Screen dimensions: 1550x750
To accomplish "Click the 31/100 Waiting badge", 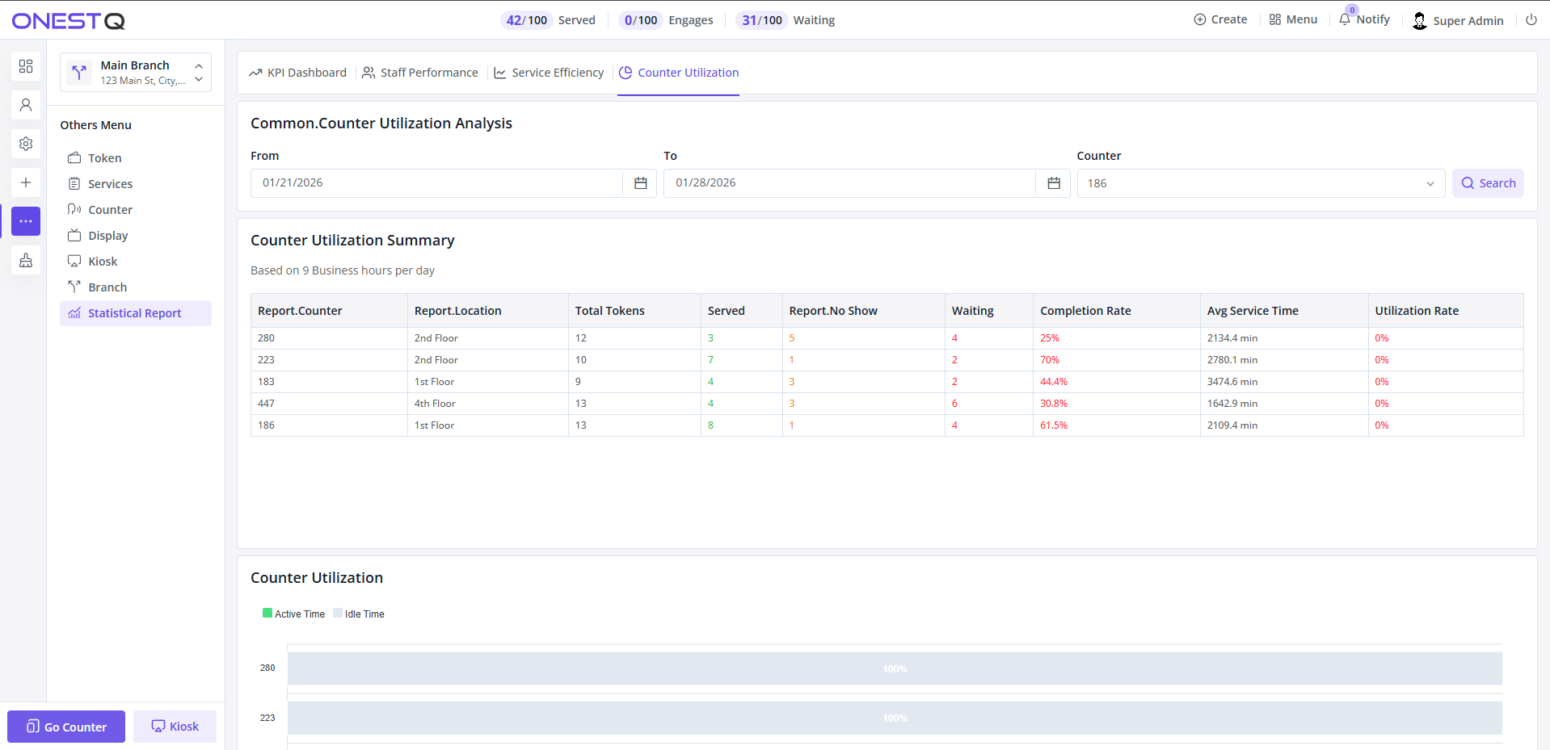I will pos(761,20).
